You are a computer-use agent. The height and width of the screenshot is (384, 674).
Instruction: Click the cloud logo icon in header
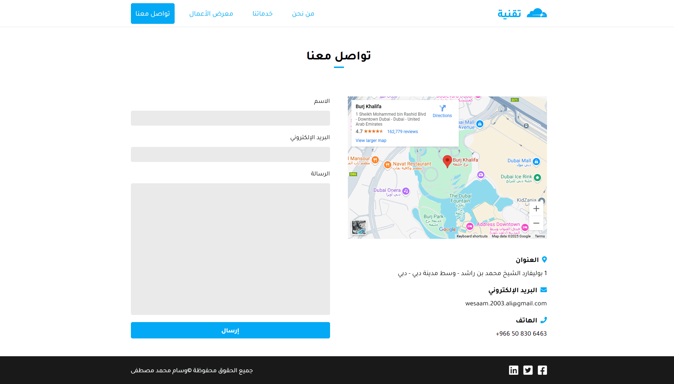(537, 13)
